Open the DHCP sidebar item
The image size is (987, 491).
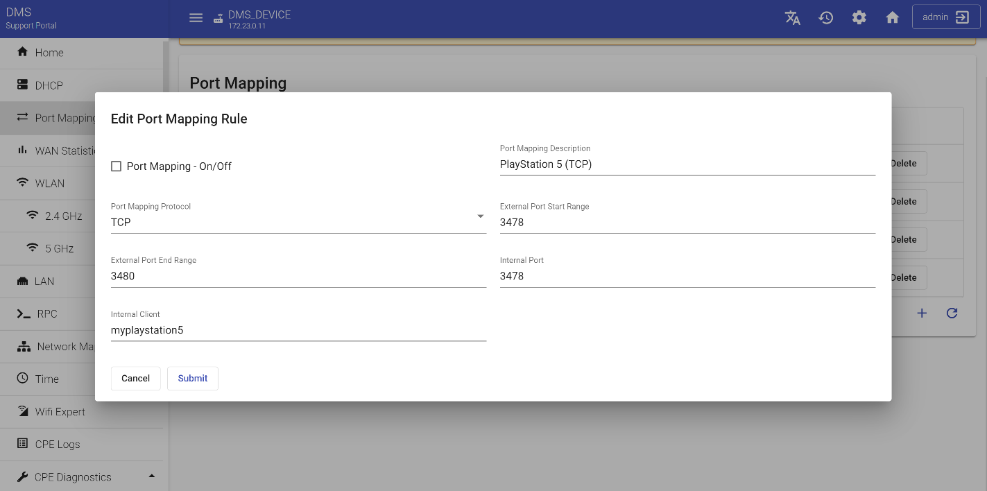(49, 85)
